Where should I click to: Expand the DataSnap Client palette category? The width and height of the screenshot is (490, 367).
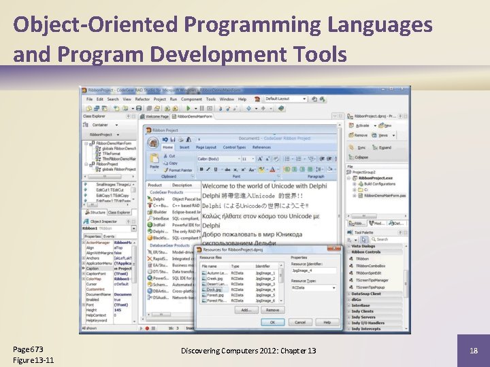(349, 294)
